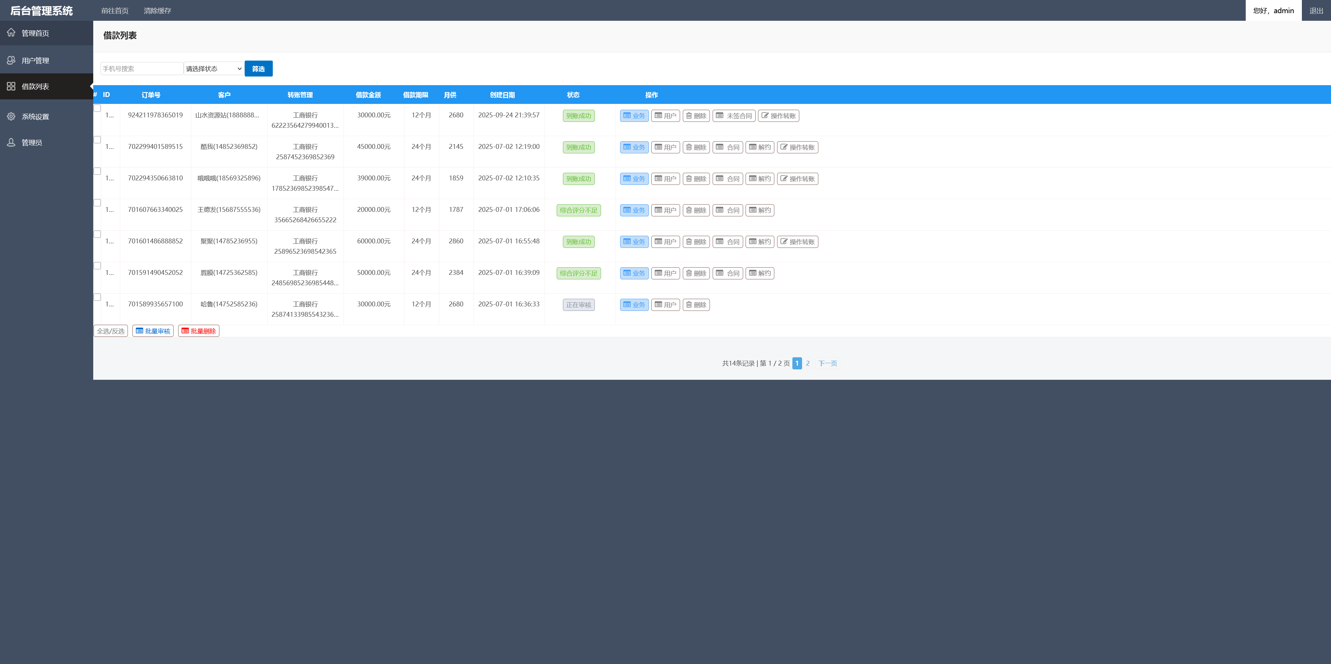This screenshot has width=1331, height=664.
Task: Open the 请选择状态 status dropdown
Action: click(x=214, y=69)
